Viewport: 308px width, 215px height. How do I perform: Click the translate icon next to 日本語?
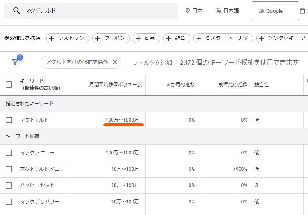pyautogui.click(x=218, y=11)
